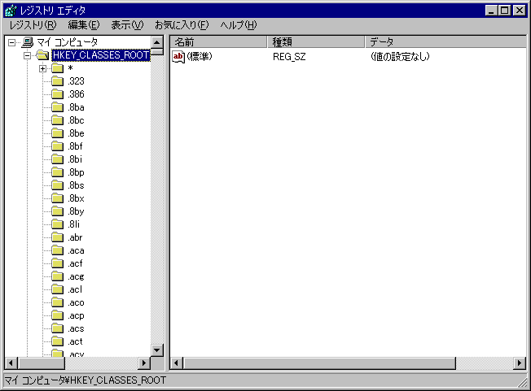Click the Registry Editor title bar icon
Image resolution: width=531 pixels, height=391 pixels.
click(x=11, y=11)
